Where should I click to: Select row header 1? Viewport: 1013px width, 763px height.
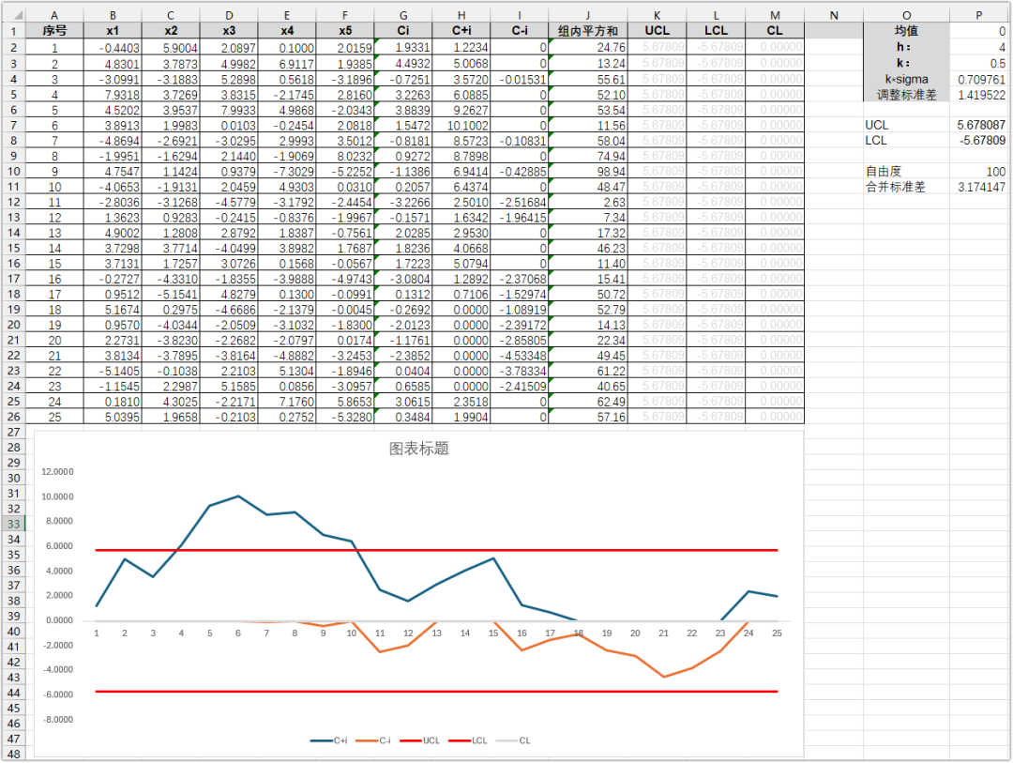[13, 31]
